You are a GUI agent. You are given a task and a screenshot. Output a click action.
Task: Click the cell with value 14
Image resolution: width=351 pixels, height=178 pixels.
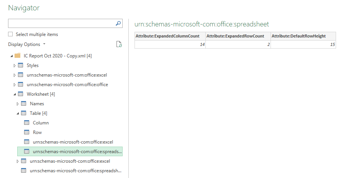tap(170, 44)
